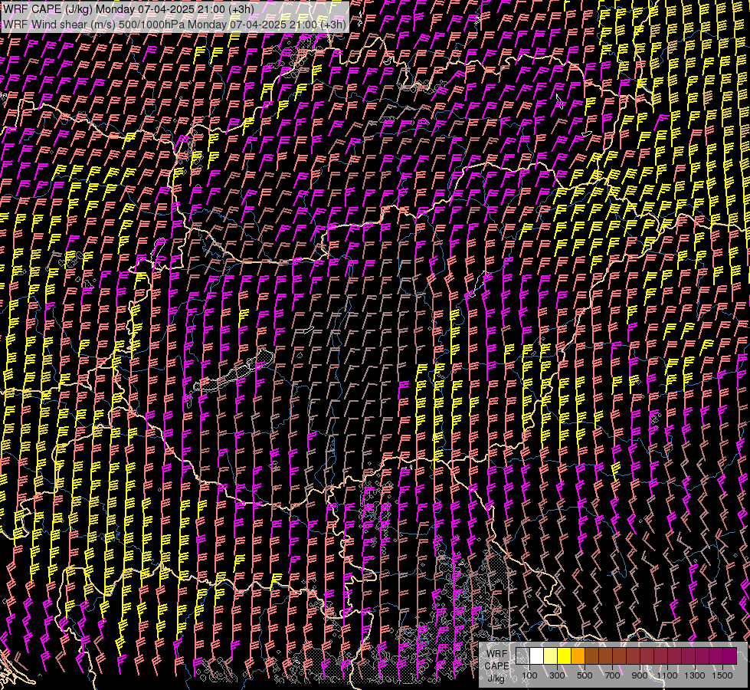Click the bright yellow CAPE legend swatch
This screenshot has height=690, width=750.
tap(565, 655)
